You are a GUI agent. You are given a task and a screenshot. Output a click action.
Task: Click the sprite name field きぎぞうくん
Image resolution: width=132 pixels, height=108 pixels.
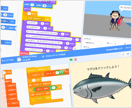(x=93, y=43)
